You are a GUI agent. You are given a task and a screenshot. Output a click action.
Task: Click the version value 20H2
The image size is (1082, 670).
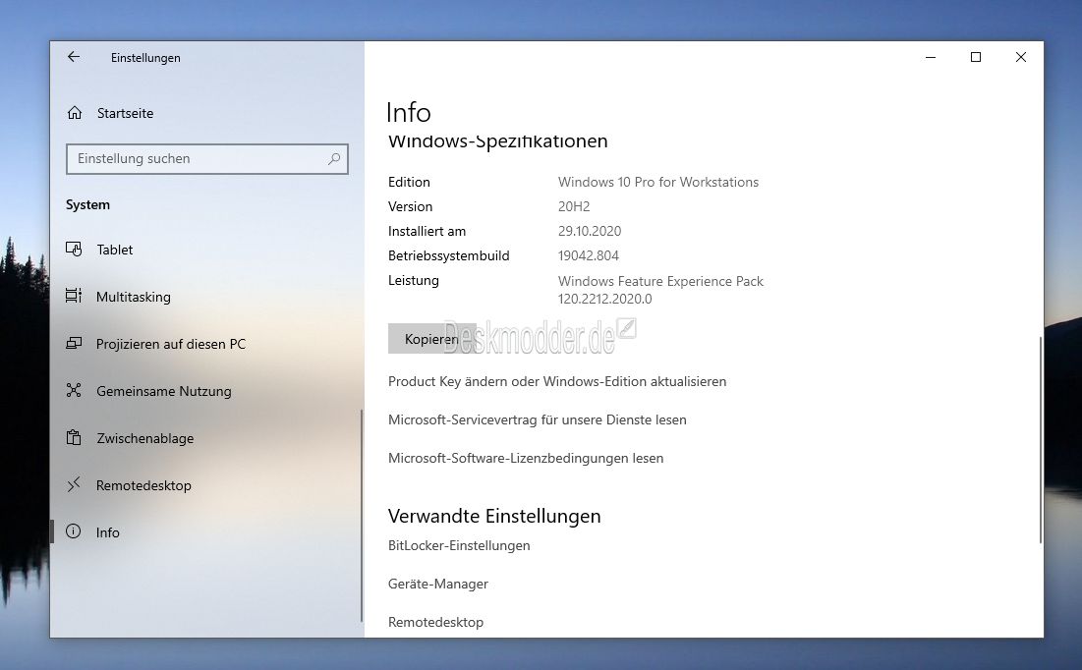[x=574, y=206]
